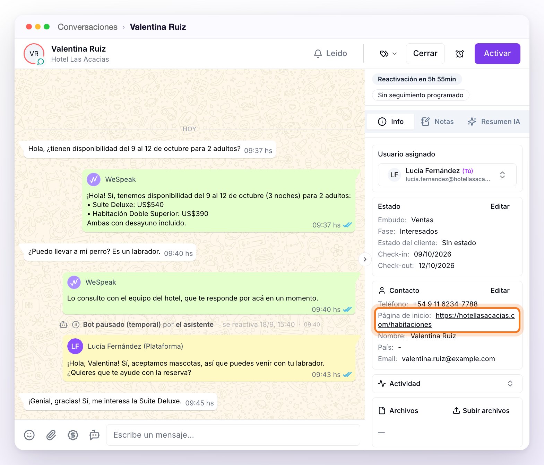
Task: Edit the Contacto section
Action: click(500, 290)
